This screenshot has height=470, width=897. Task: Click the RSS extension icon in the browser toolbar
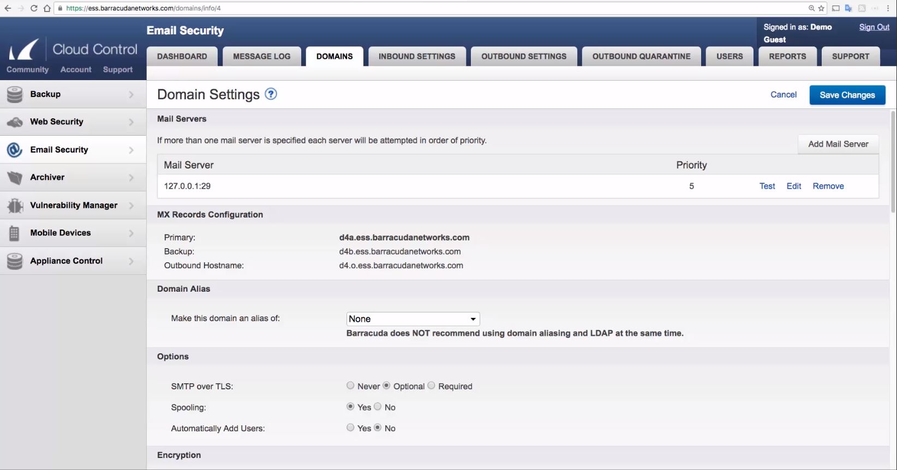coord(862,8)
